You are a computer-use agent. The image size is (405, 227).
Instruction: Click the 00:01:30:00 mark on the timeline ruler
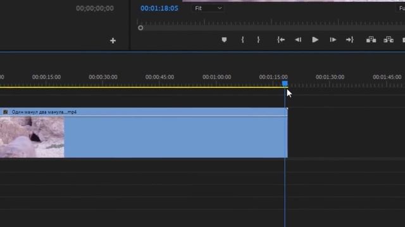330,77
